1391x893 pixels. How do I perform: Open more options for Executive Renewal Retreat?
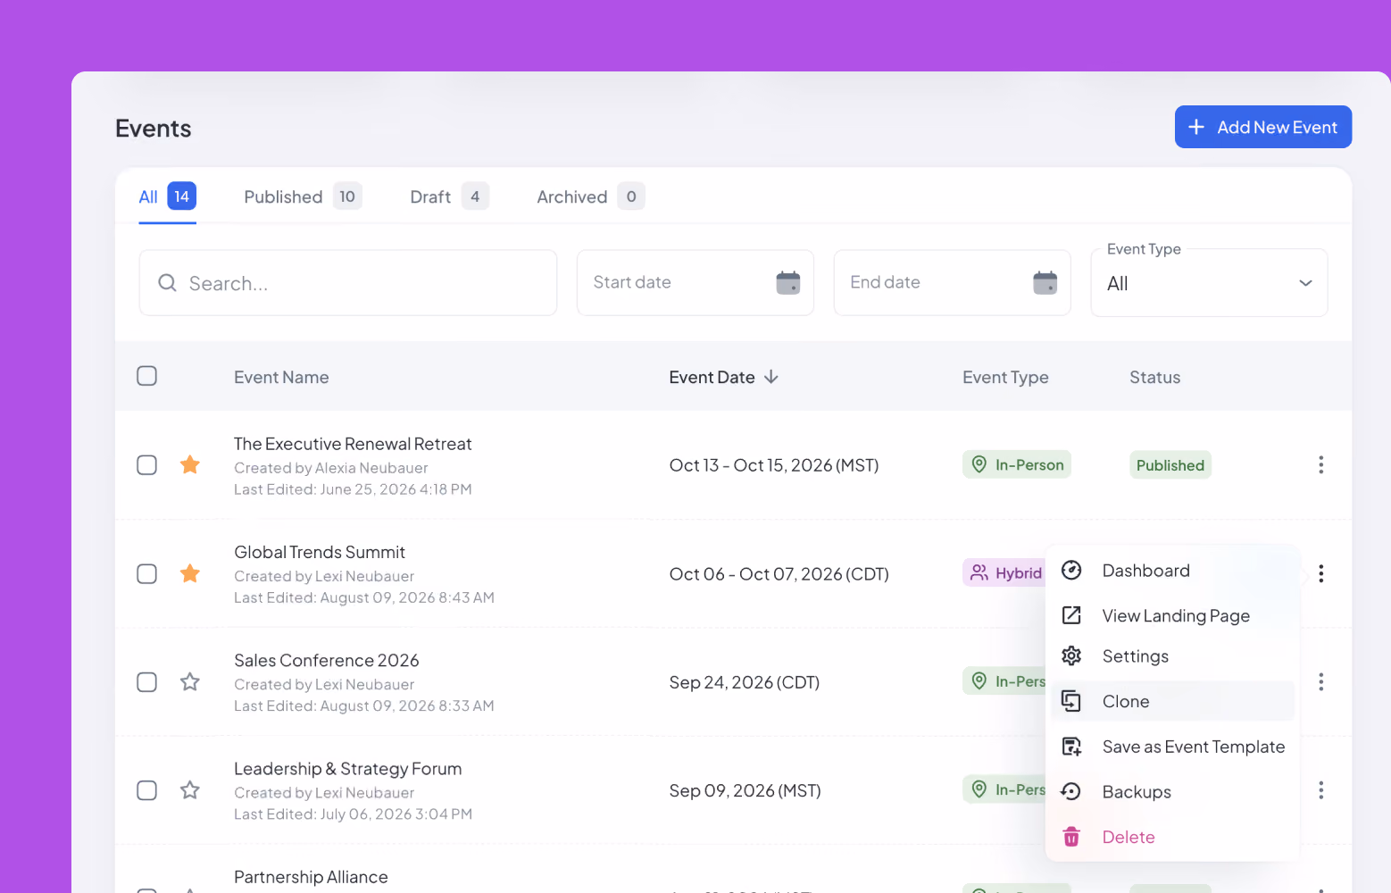pos(1321,464)
